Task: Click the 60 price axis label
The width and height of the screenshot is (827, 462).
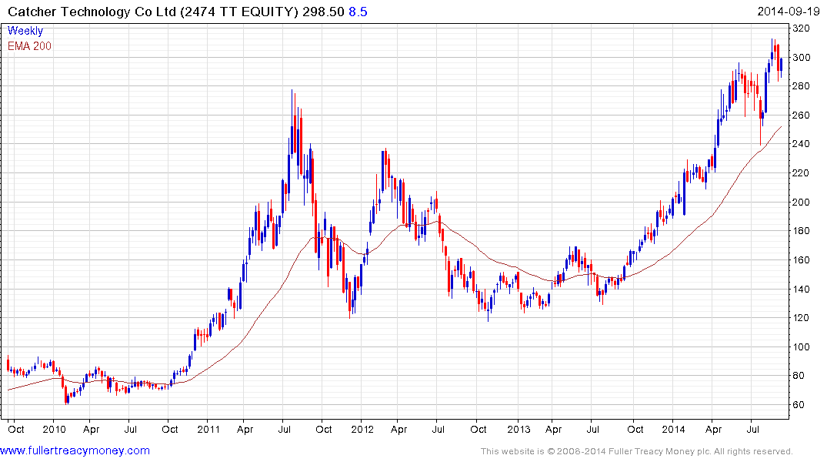Action: coord(799,404)
